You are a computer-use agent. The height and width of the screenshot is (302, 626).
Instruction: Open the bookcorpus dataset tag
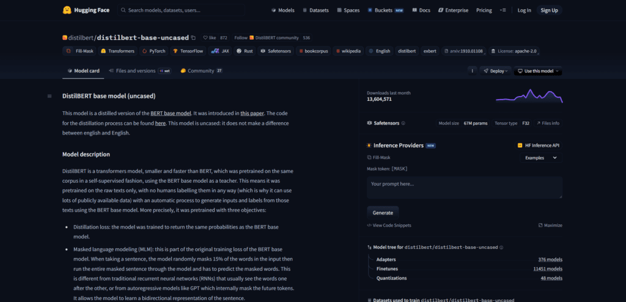[x=314, y=51]
